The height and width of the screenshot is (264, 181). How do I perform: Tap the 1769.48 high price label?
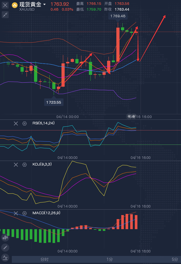pyautogui.click(x=118, y=16)
